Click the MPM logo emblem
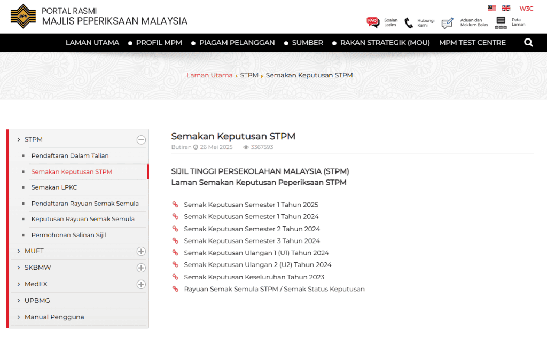This screenshot has height=344, width=547. 23,16
